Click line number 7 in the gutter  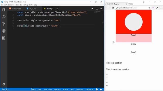(x=13, y=29)
